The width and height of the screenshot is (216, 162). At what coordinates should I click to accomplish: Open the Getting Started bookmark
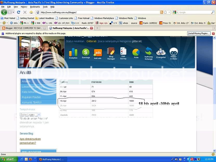[x=25, y=18]
